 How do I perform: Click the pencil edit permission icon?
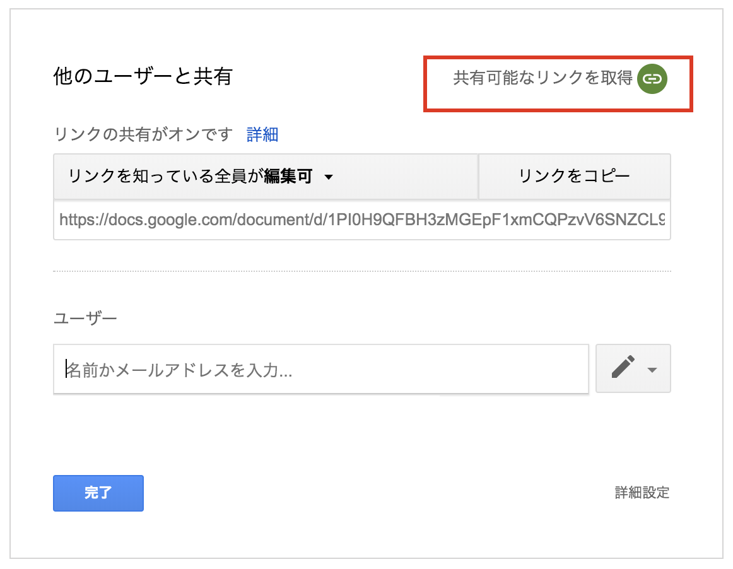click(623, 367)
